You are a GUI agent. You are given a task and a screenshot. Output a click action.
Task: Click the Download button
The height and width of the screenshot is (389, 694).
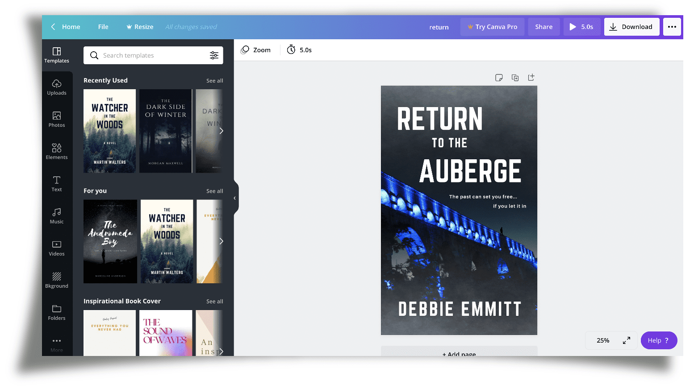click(x=631, y=27)
